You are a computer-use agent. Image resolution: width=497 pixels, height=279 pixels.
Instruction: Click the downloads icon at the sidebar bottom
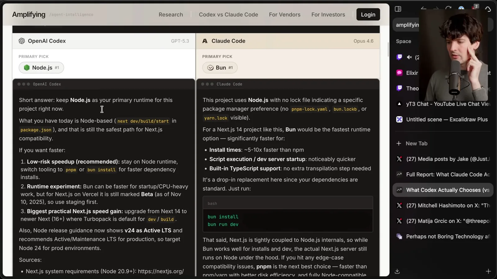pos(397,271)
